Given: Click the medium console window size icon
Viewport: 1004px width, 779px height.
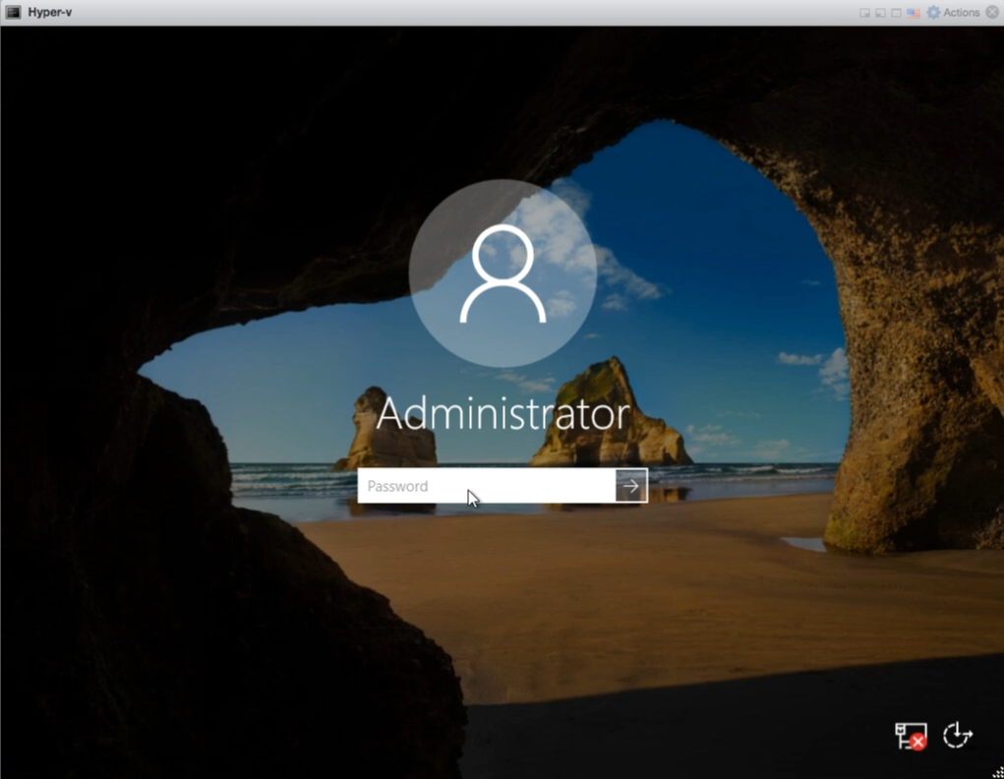Looking at the screenshot, I should (880, 13).
